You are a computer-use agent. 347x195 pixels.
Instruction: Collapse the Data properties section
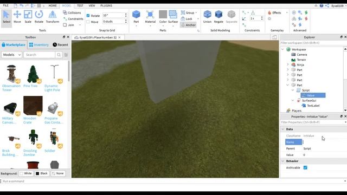tap(283, 129)
